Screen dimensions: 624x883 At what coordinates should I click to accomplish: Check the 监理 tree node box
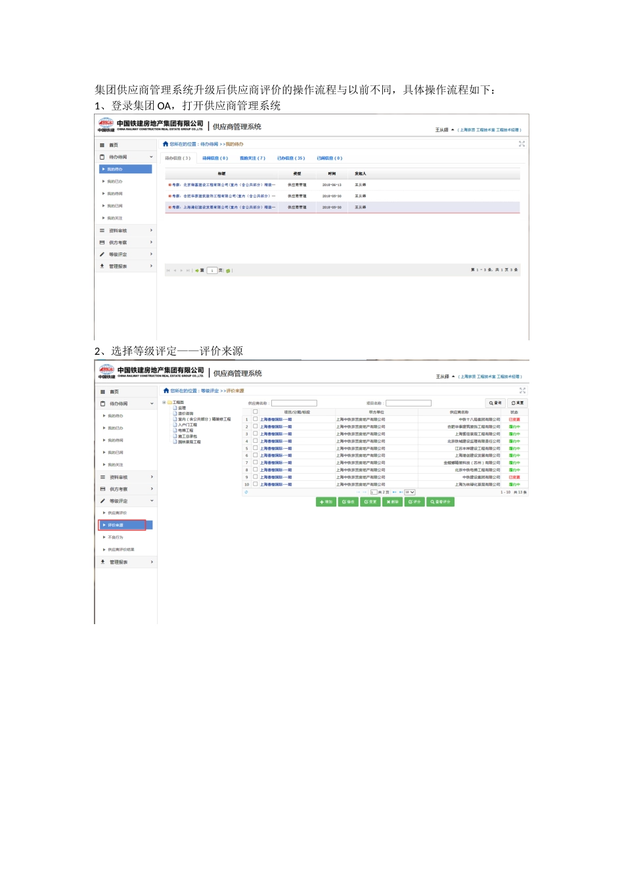(x=175, y=407)
